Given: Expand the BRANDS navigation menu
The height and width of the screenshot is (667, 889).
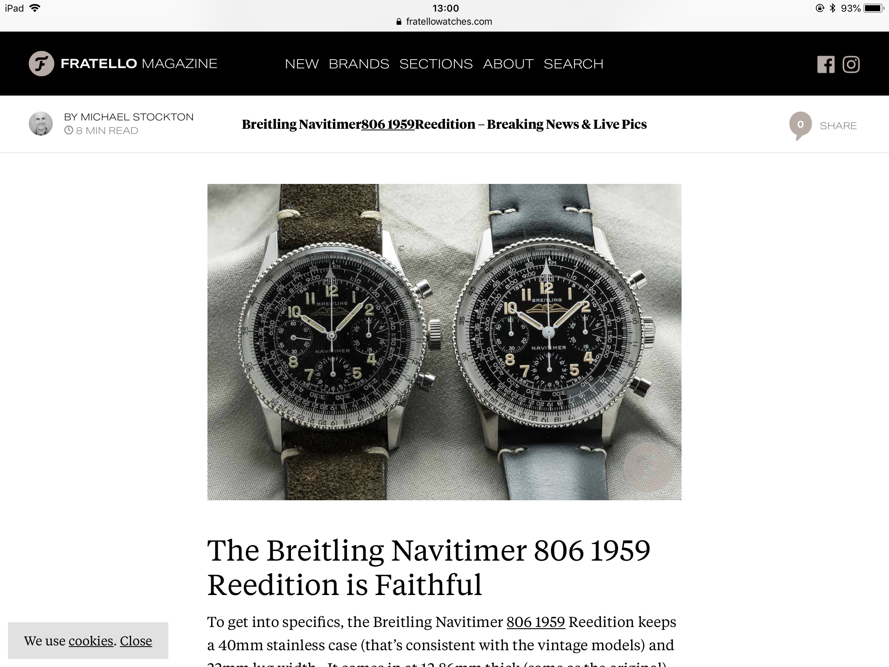Looking at the screenshot, I should click(x=359, y=64).
